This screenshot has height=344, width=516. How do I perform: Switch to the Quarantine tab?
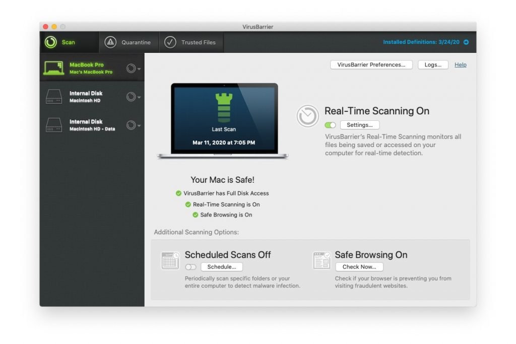(130, 42)
